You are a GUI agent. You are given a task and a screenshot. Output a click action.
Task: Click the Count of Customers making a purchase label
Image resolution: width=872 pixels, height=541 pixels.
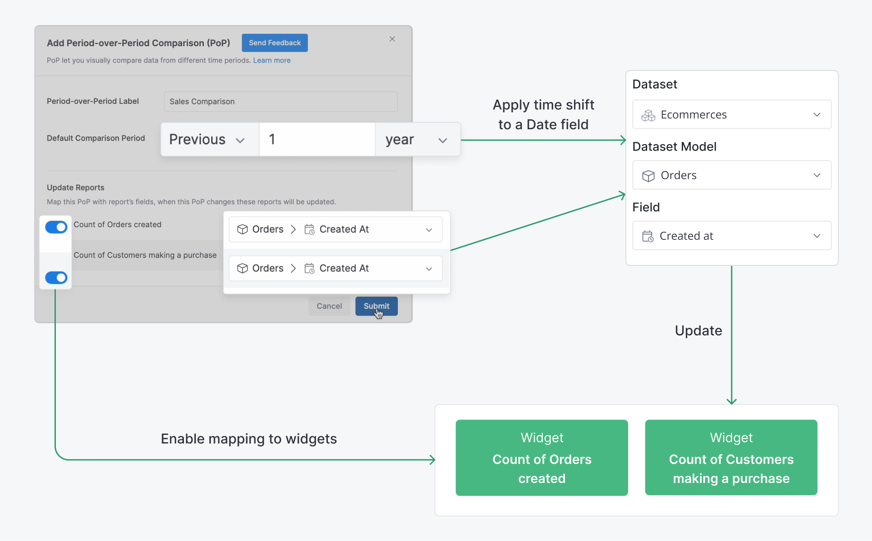point(145,255)
